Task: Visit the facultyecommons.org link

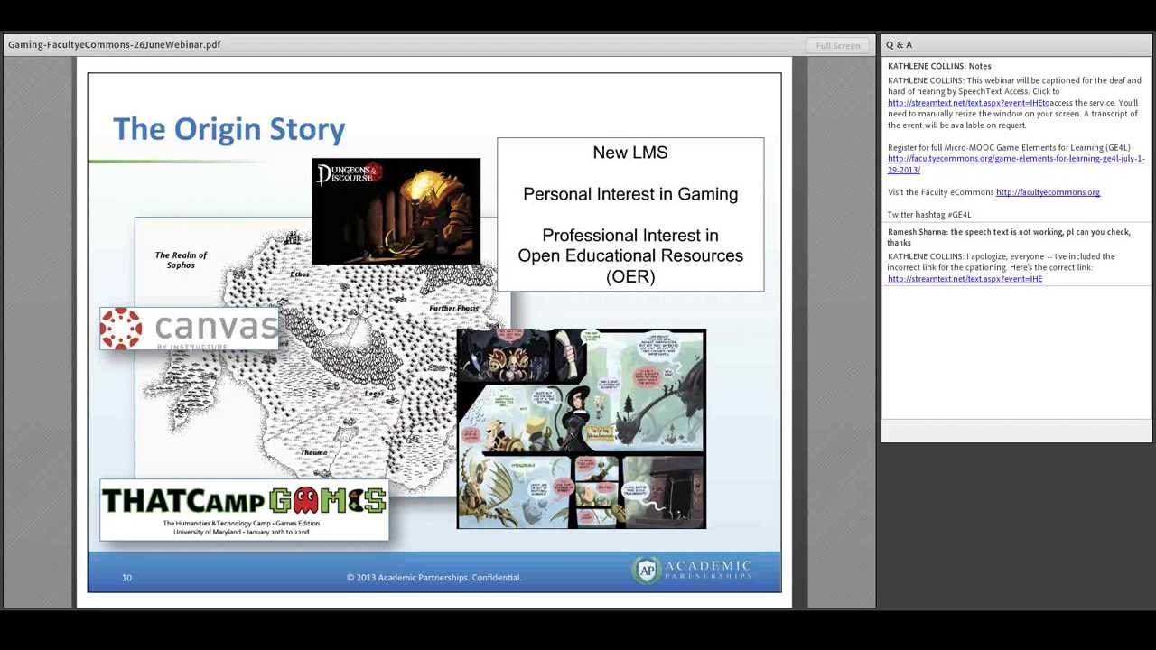Action: click(1048, 192)
